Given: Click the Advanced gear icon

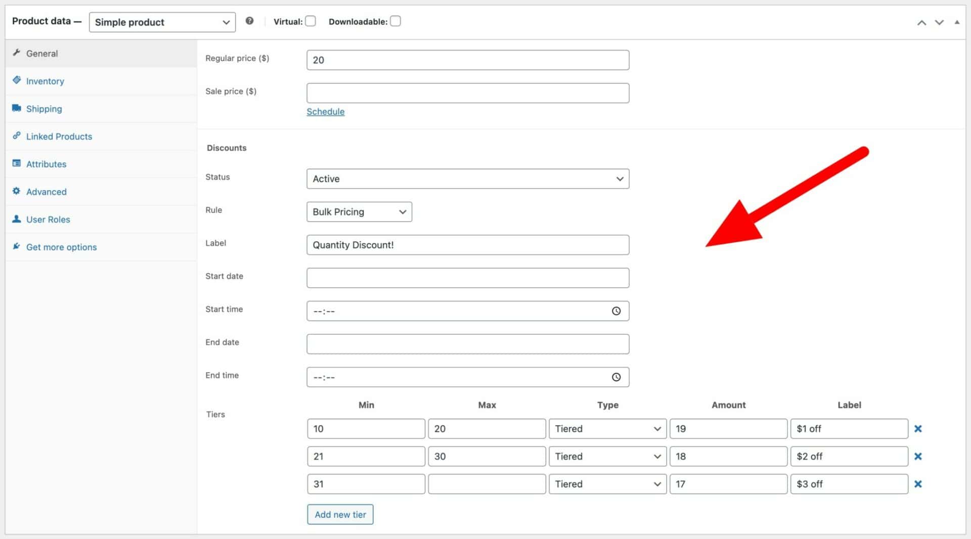Looking at the screenshot, I should (17, 191).
